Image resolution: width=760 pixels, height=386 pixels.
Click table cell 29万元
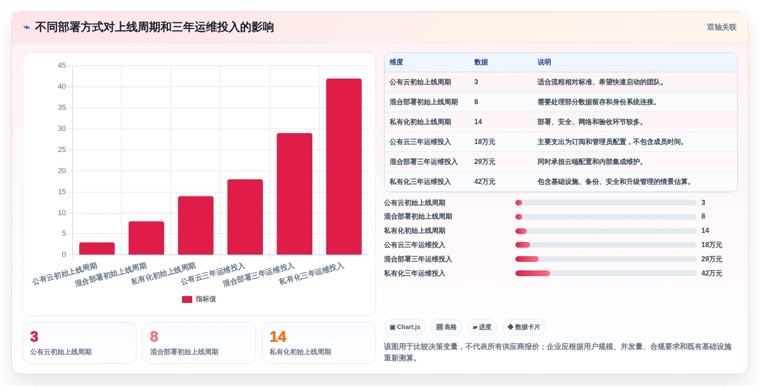(x=485, y=162)
